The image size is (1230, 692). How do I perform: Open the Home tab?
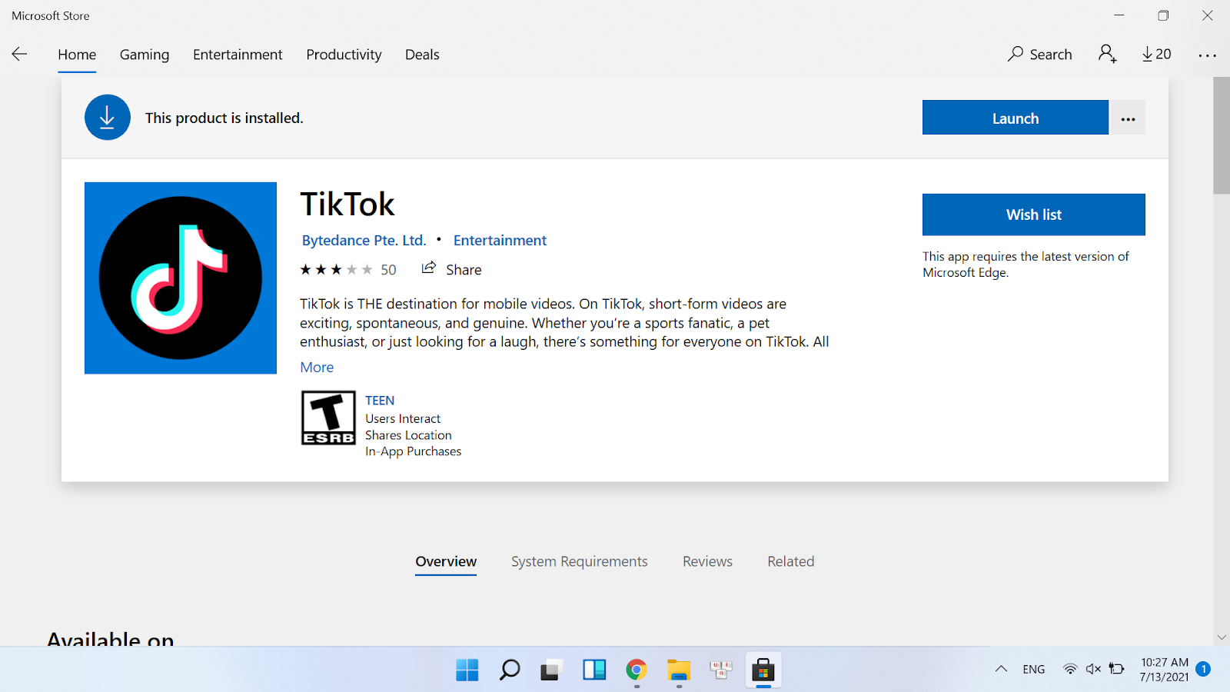pos(77,55)
